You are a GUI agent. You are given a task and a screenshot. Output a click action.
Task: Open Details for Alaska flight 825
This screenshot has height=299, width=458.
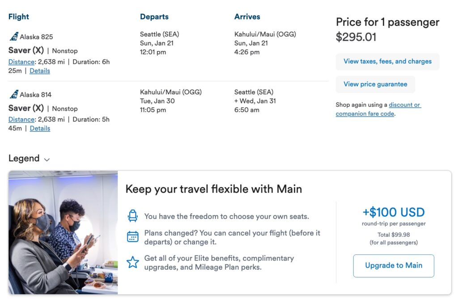pos(40,71)
